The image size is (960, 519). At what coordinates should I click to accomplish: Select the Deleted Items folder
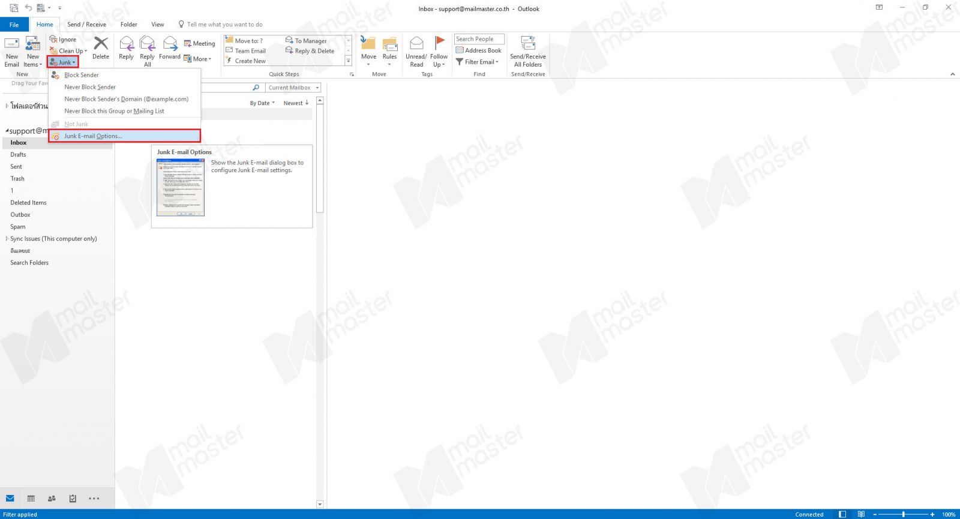[57, 203]
